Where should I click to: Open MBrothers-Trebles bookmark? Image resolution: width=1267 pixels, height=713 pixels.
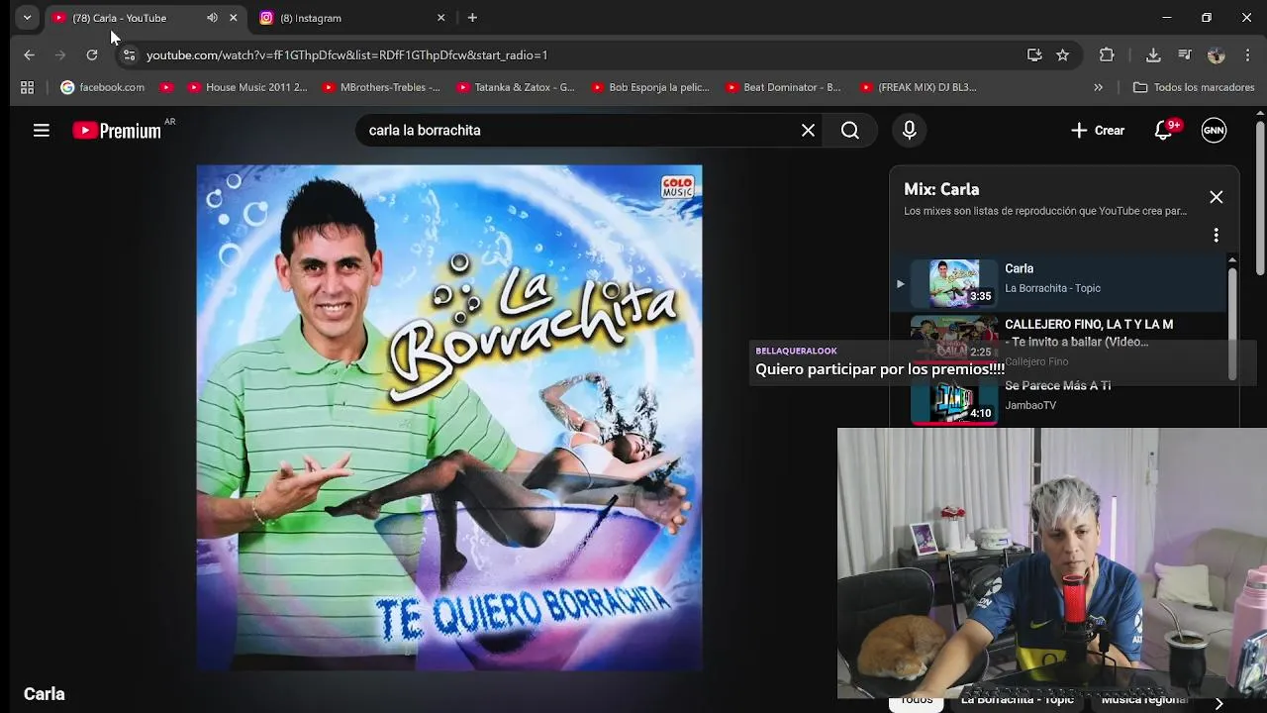click(x=381, y=87)
